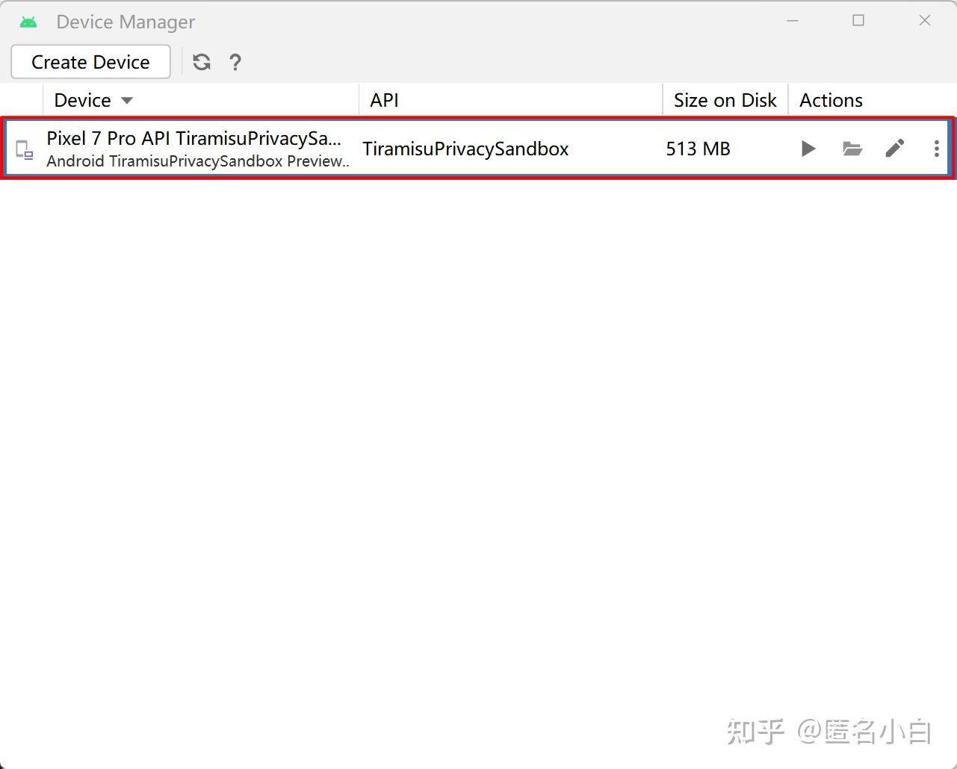Click the 513 MB size cell
The width and height of the screenshot is (957, 769).
[698, 149]
